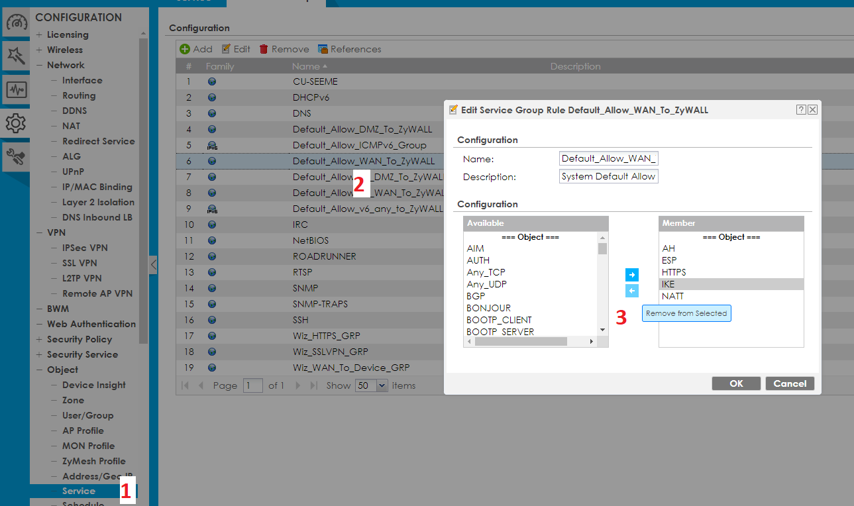Screen dimensions: 854x506
Task: Open the Dashboard gauge icon in sidebar
Action: tap(16, 24)
